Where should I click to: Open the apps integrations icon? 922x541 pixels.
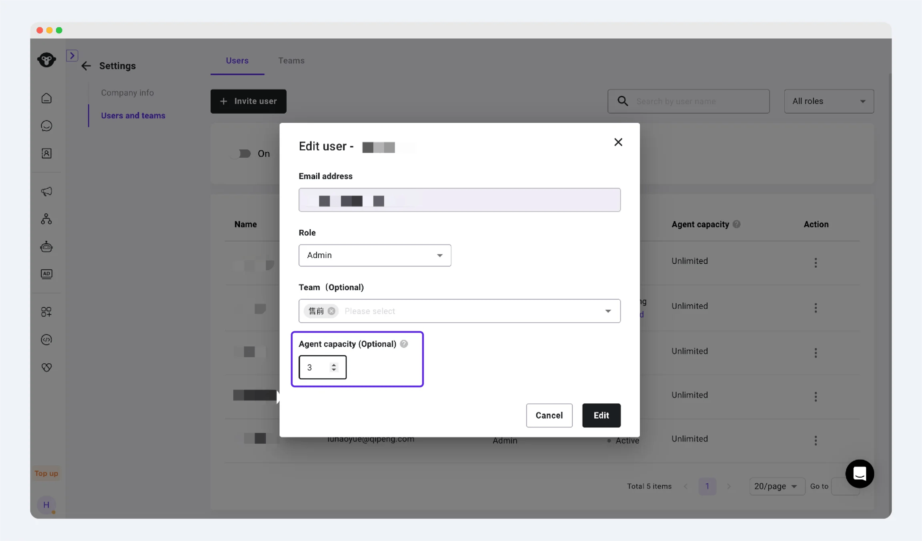click(x=46, y=312)
